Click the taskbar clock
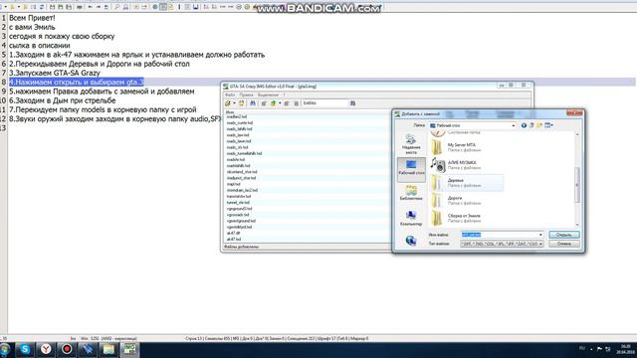 point(626,349)
